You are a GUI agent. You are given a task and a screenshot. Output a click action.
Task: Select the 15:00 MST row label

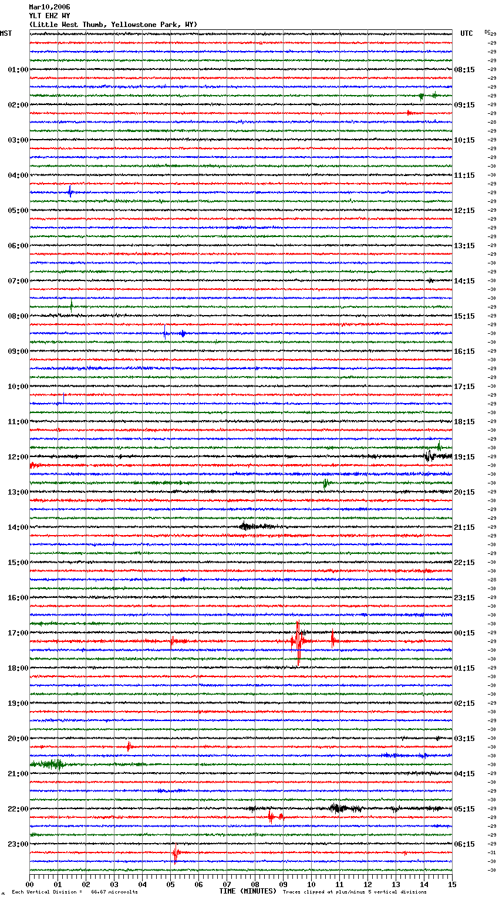[18, 563]
